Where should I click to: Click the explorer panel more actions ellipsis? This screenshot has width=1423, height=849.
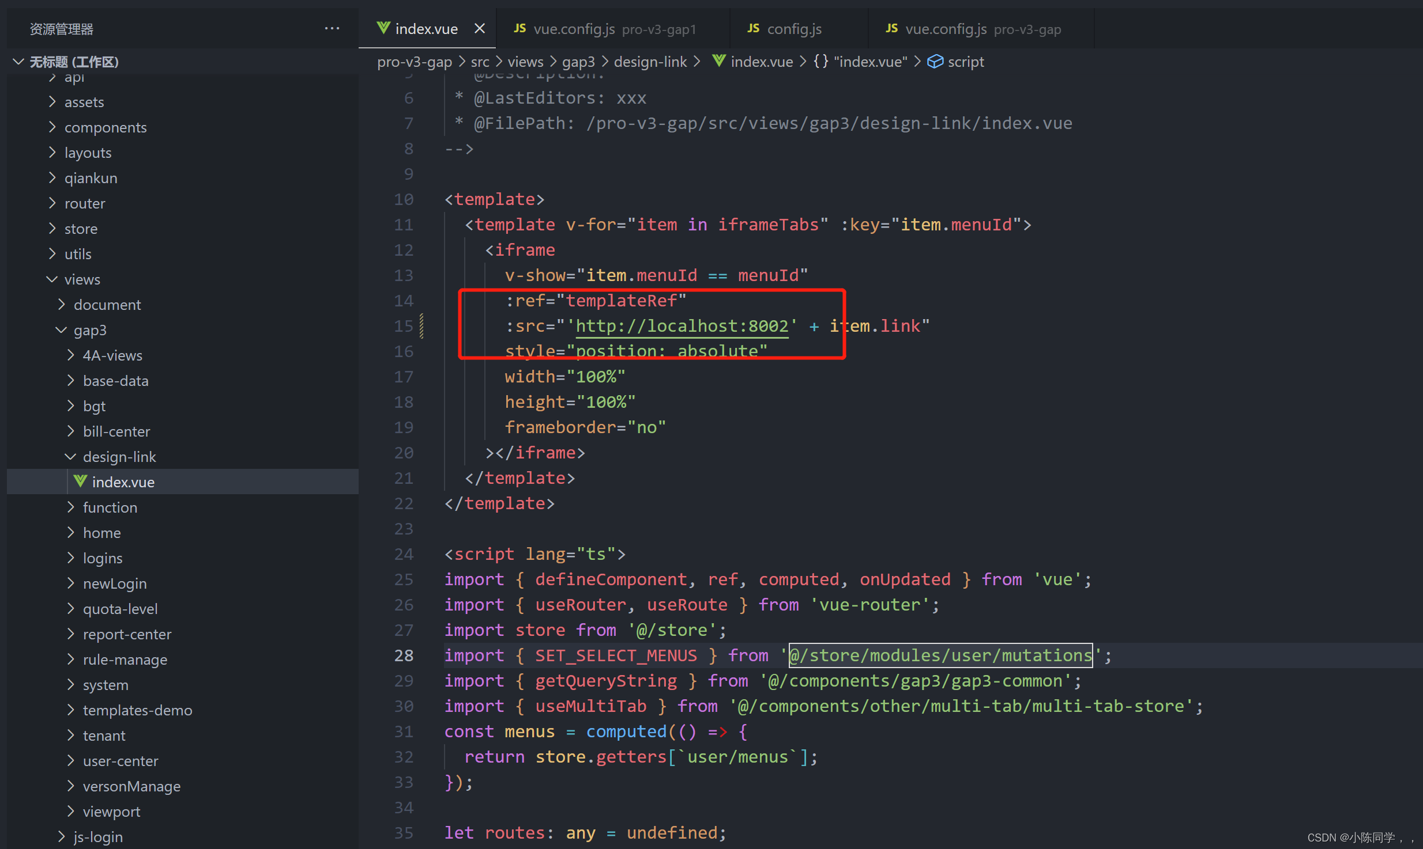click(332, 28)
